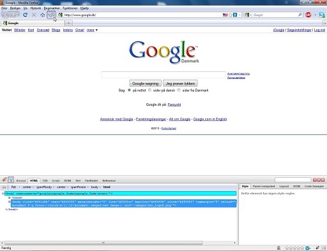Click the Jeg prøver lykken button

180,83
